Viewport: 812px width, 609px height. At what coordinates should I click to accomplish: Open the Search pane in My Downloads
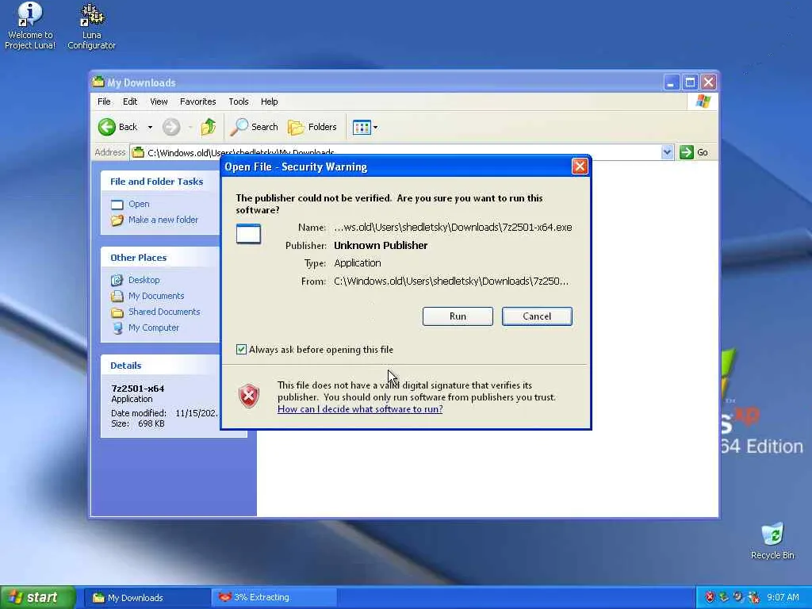tap(255, 127)
